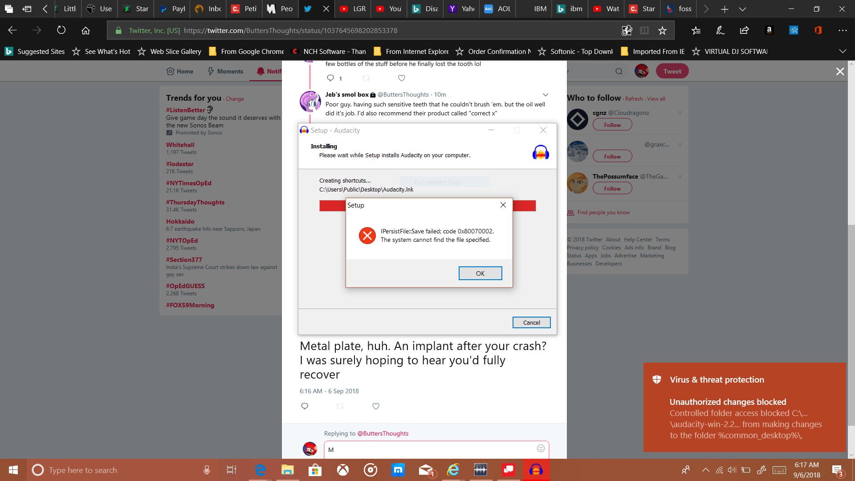The image size is (855, 481).
Task: Switch to the AOL browser tab
Action: coord(498,9)
